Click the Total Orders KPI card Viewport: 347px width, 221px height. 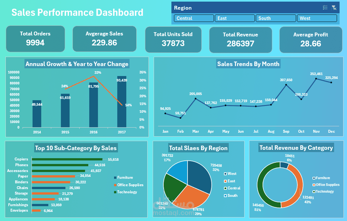tap(35, 39)
